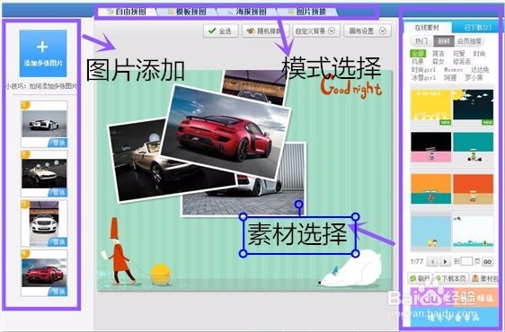Expand the 自定义背景 dropdown
The width and height of the screenshot is (505, 332).
(x=316, y=31)
